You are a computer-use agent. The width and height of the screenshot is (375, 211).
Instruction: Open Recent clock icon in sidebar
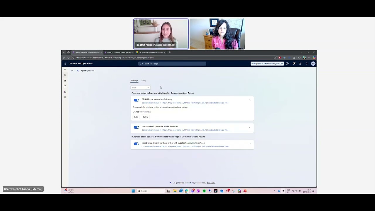[65, 86]
